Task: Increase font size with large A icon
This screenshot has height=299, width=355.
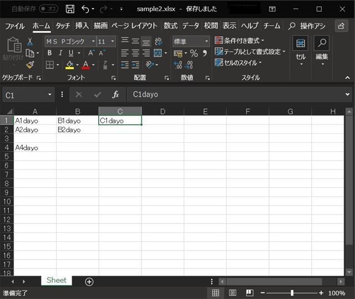Action: coord(91,53)
